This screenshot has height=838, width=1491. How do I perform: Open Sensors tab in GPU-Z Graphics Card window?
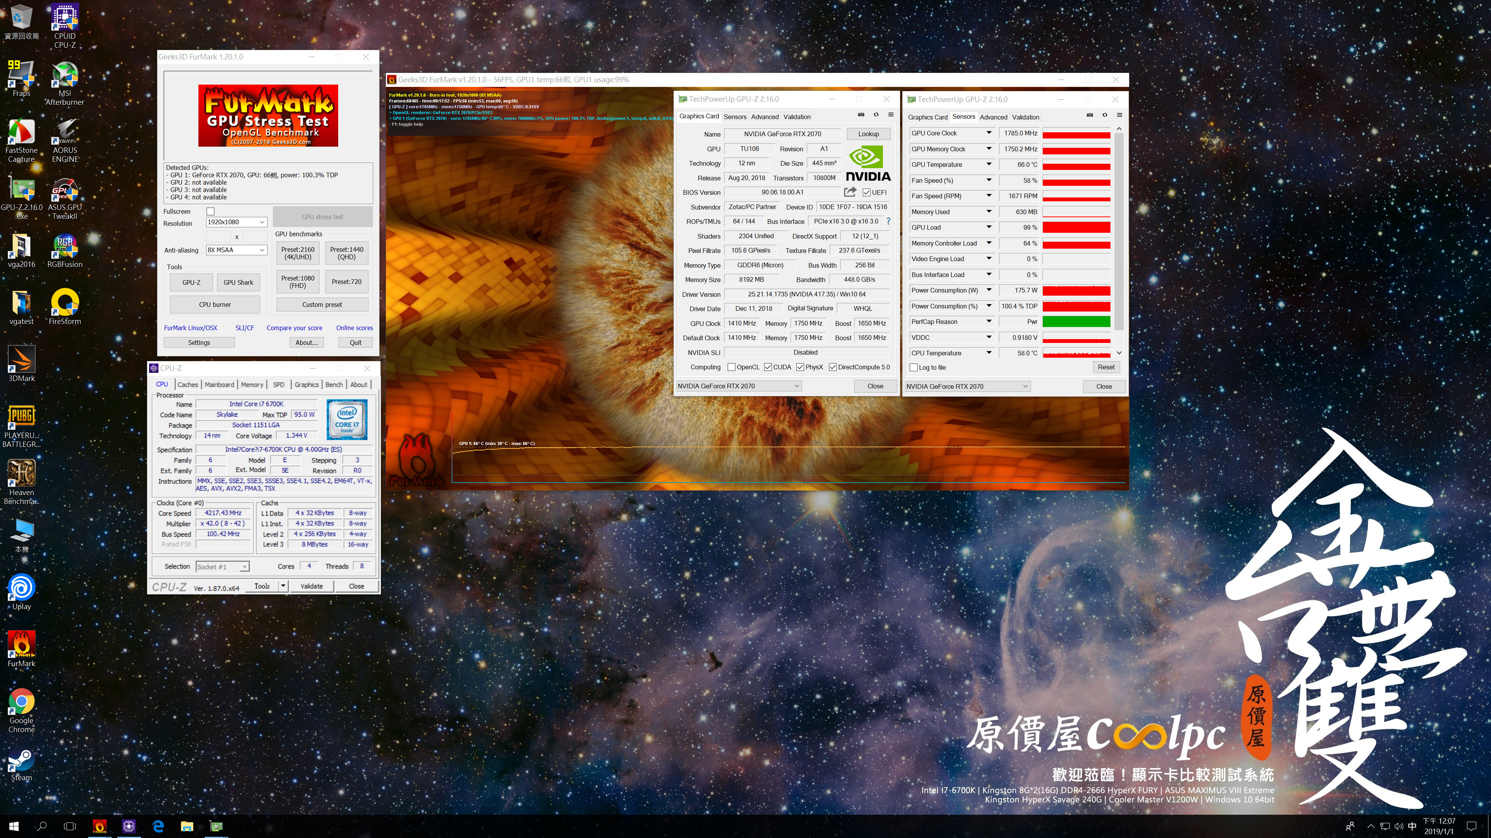pyautogui.click(x=735, y=117)
